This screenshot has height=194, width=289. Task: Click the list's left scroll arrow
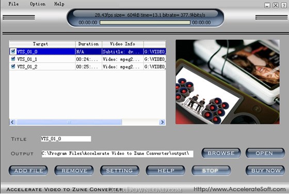(x=12, y=122)
